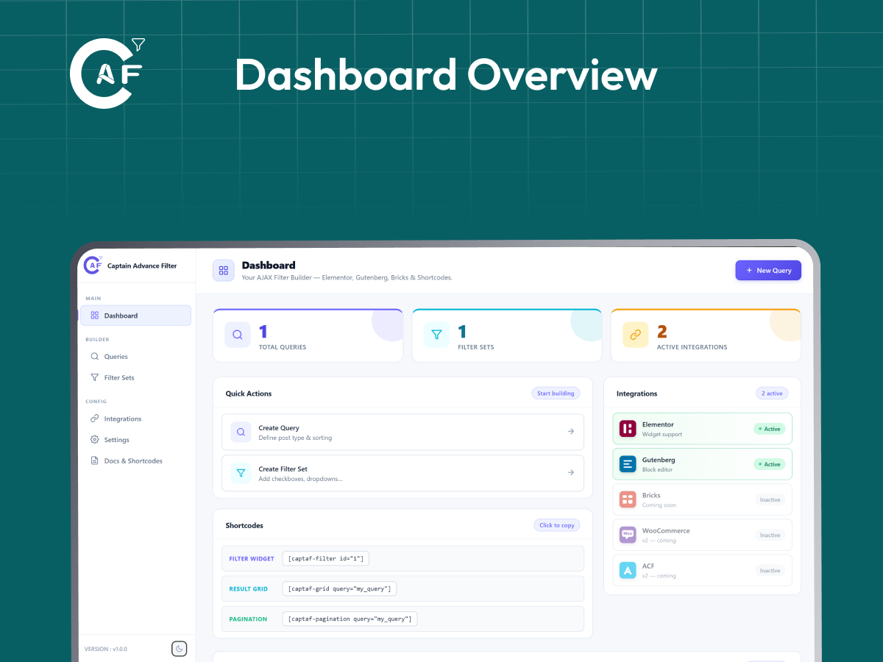Click the Shortcodes panel heading
The image size is (883, 662).
[244, 525]
